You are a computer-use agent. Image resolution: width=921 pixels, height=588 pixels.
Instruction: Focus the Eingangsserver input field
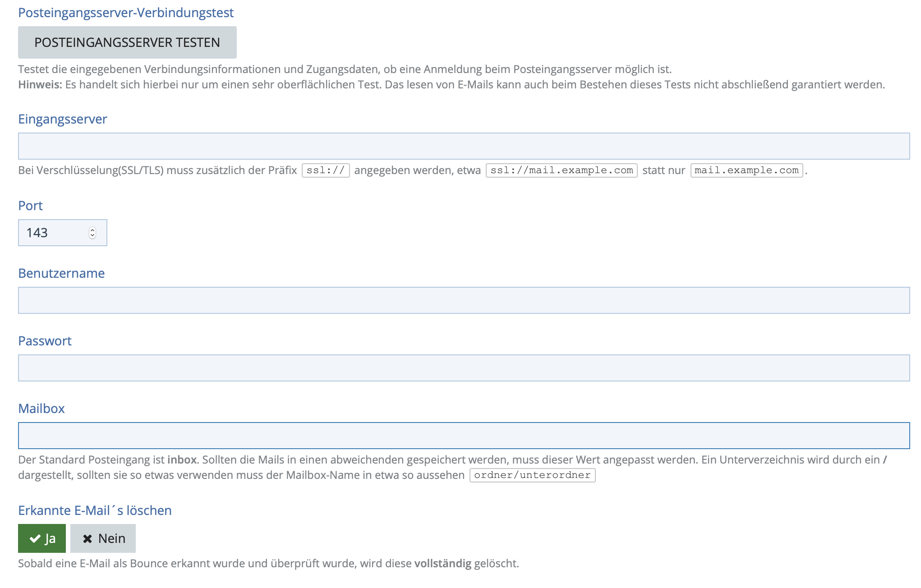coord(464,146)
